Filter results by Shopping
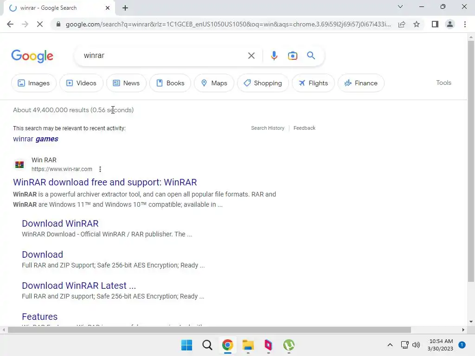Viewport: 475px width, 356px height. pos(263,83)
